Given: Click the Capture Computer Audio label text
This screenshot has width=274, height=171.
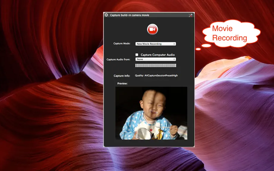Looking at the screenshot, I should [x=158, y=55].
